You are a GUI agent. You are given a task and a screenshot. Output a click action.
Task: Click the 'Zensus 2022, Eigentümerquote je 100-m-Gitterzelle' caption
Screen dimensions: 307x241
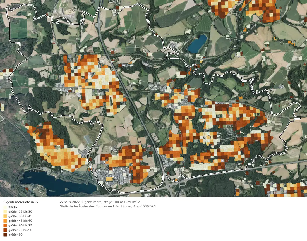[100, 202]
